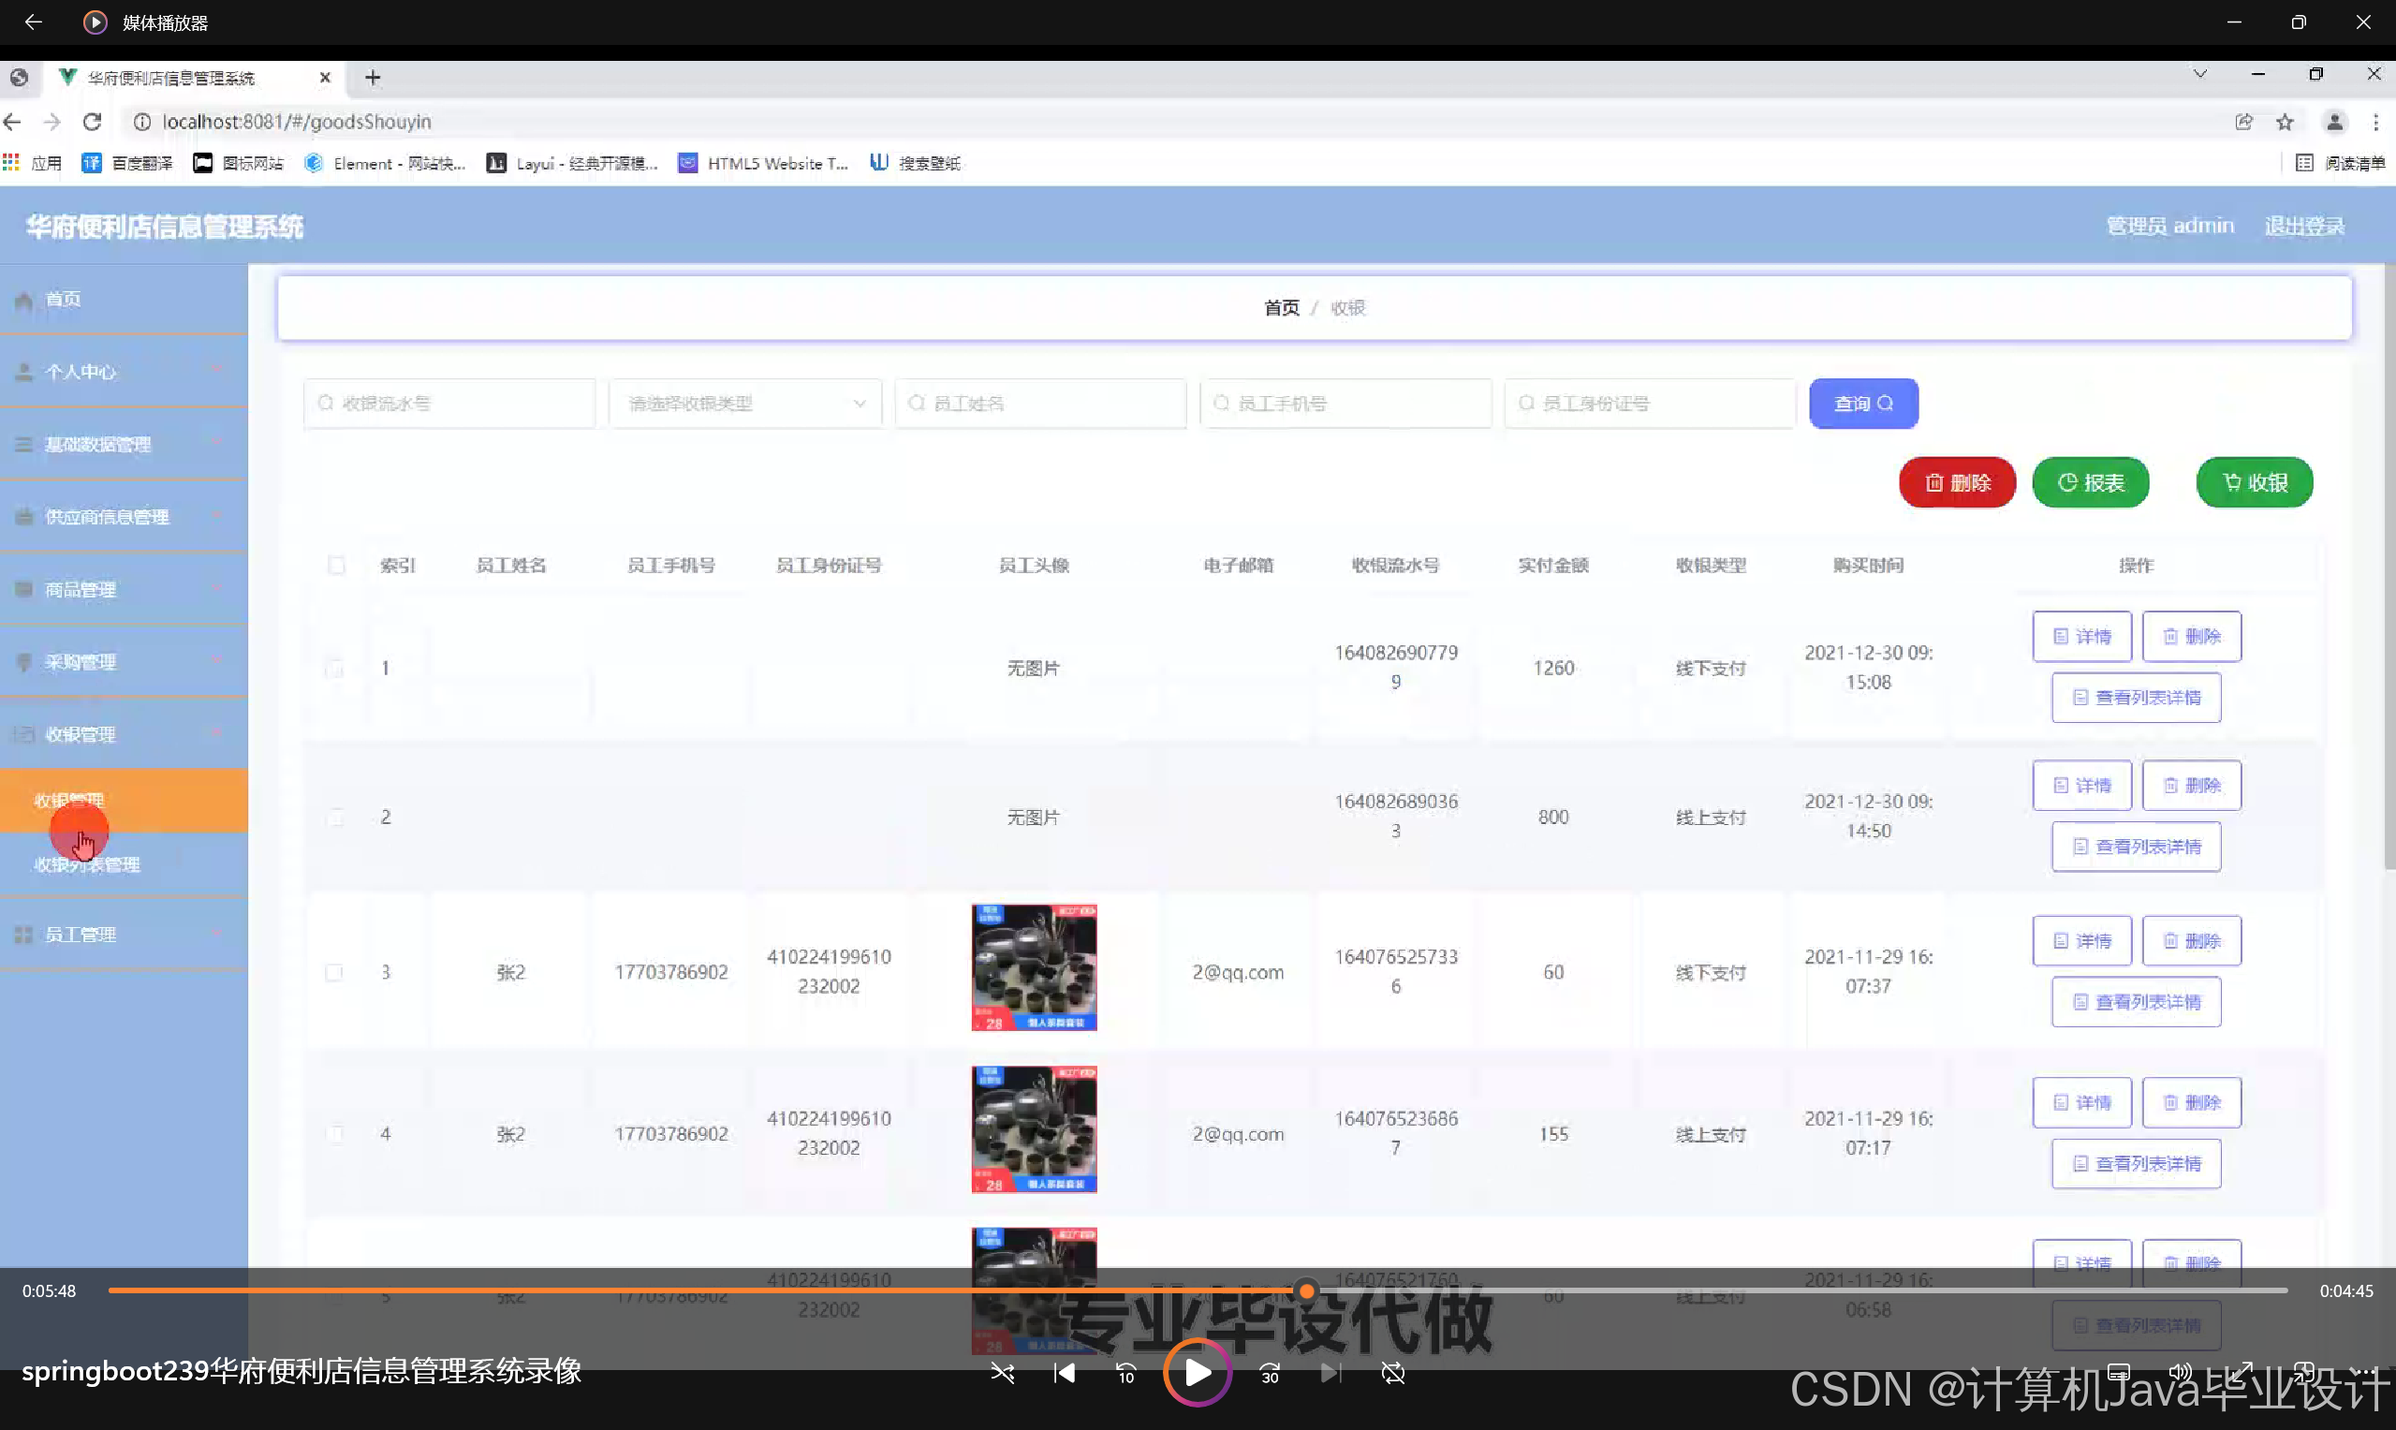
Task: Open the 请选择收银类型 dropdown
Action: click(744, 404)
